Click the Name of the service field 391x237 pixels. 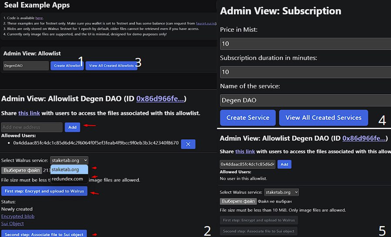(306, 100)
